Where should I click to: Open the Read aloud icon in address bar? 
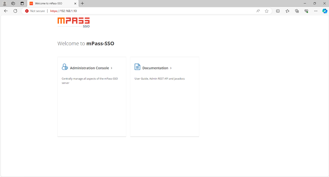(x=258, y=11)
